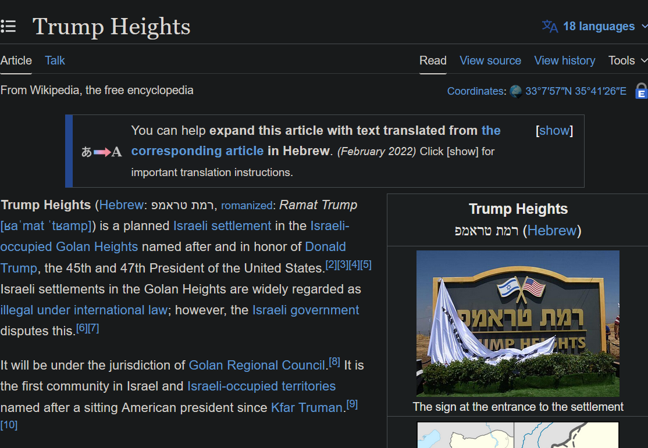This screenshot has height=448, width=648.
Task: Select the Article tab
Action: click(16, 60)
